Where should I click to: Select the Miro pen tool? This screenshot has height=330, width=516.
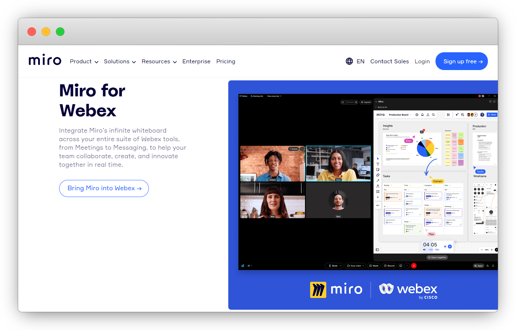[x=378, y=186]
